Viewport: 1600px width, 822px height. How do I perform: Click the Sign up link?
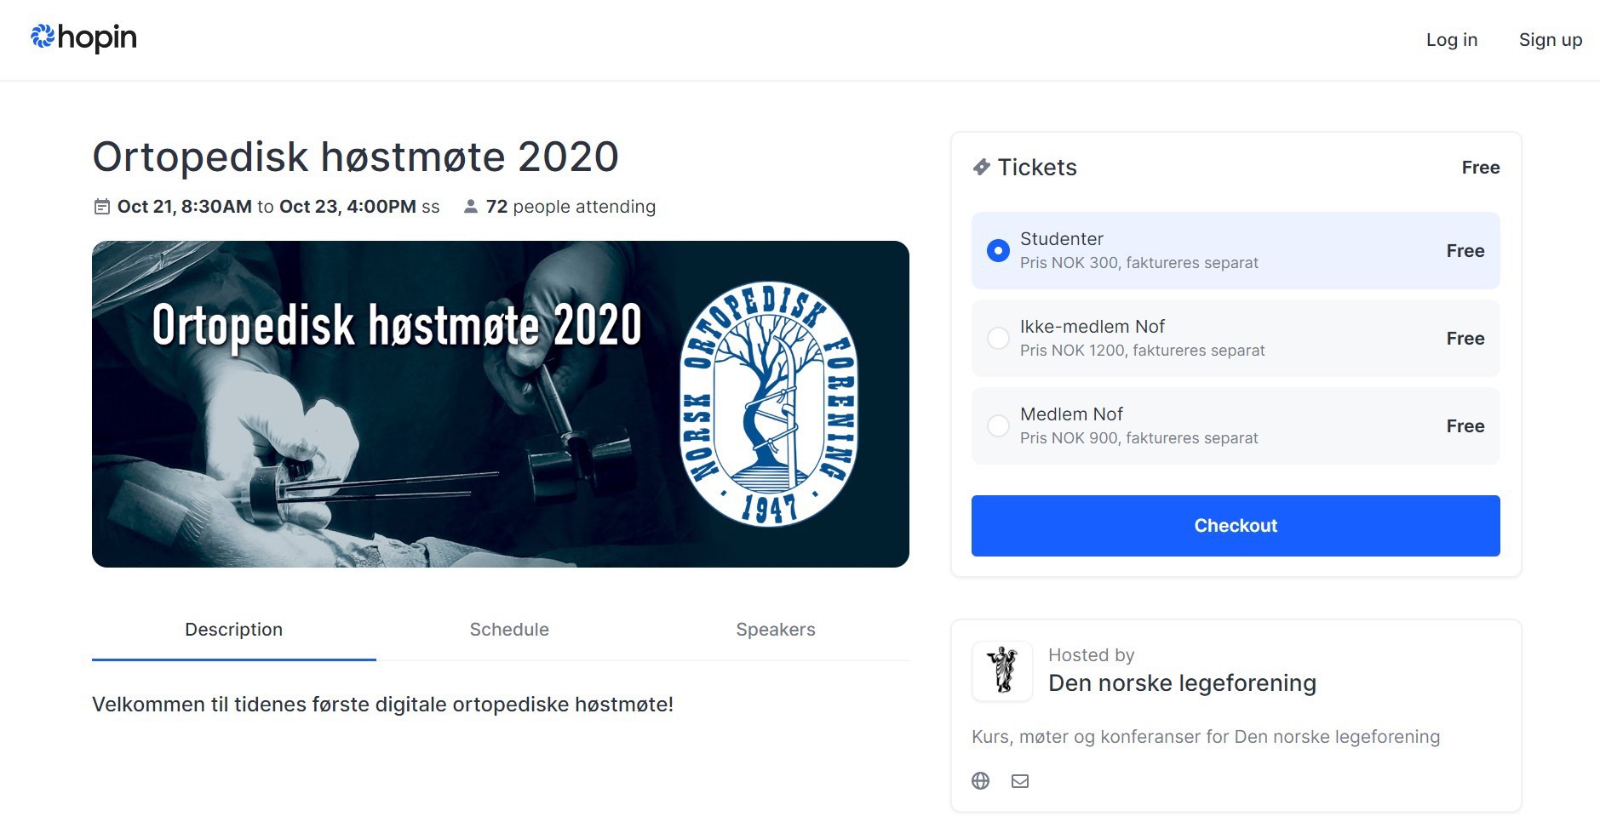1550,39
